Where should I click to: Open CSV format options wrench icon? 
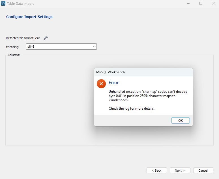[46, 38]
